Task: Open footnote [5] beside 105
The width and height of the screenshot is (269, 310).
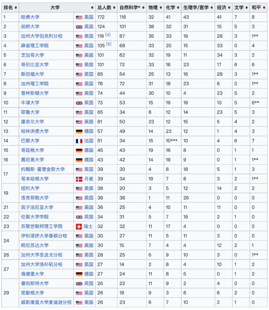Action: (109, 44)
